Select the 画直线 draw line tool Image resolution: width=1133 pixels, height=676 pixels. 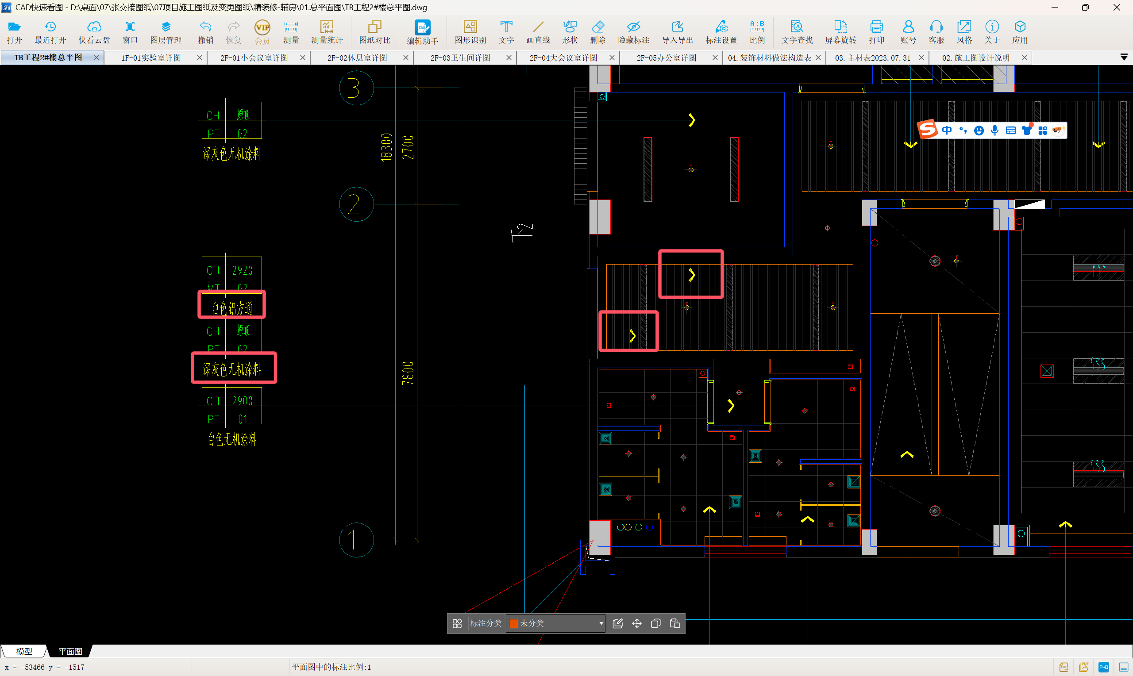538,32
